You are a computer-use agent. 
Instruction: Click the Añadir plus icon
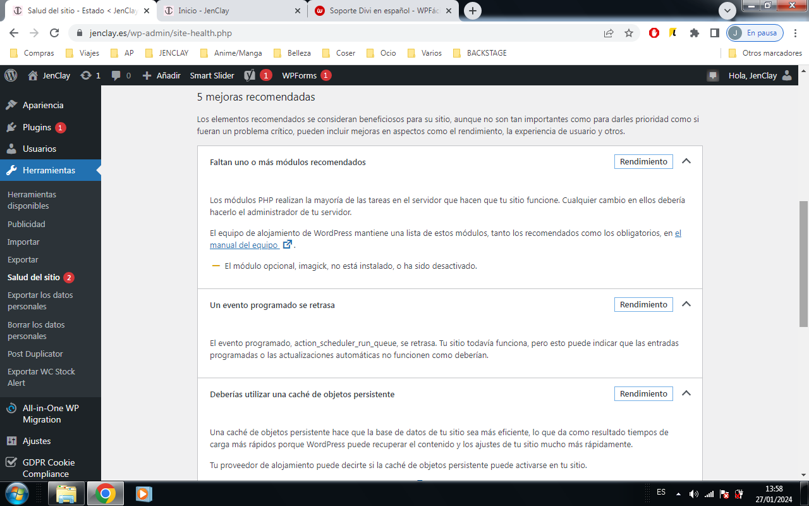147,75
